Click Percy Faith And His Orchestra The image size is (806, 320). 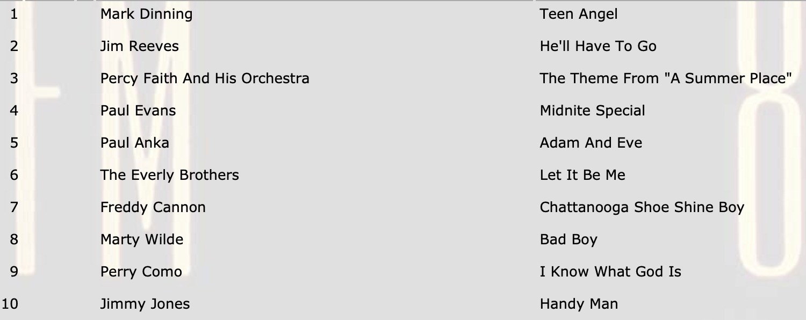point(205,79)
